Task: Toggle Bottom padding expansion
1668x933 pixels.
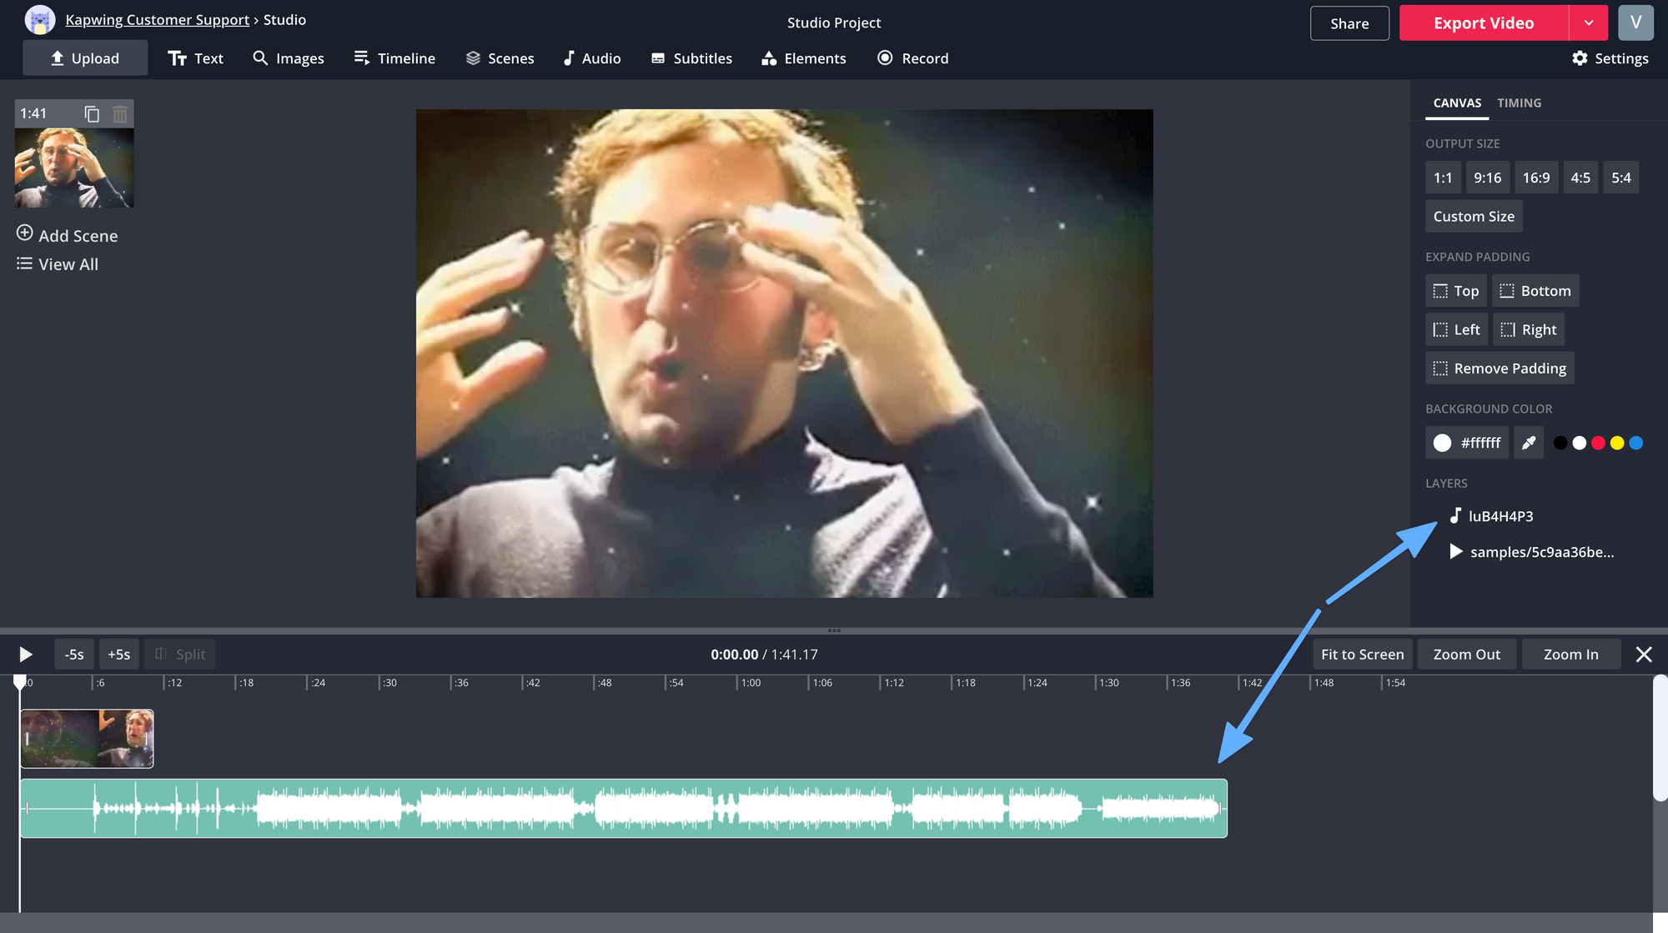Action: (x=1535, y=291)
